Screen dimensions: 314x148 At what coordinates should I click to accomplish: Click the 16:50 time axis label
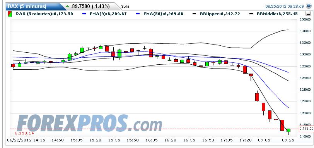208,140
